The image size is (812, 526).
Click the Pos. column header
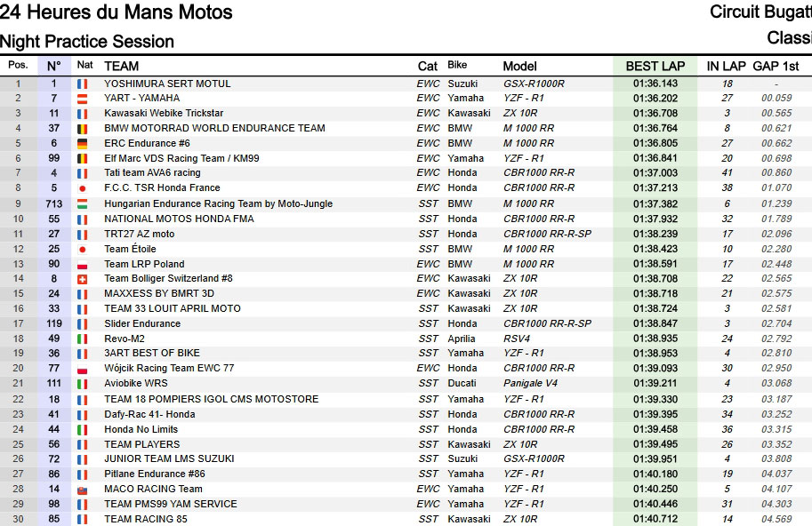[18, 66]
